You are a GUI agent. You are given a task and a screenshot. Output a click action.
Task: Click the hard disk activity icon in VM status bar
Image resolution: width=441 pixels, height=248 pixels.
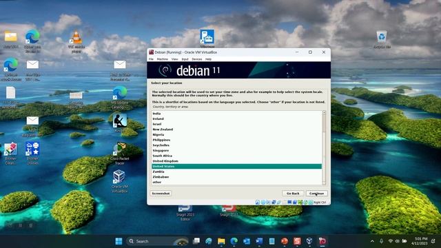tap(257, 202)
